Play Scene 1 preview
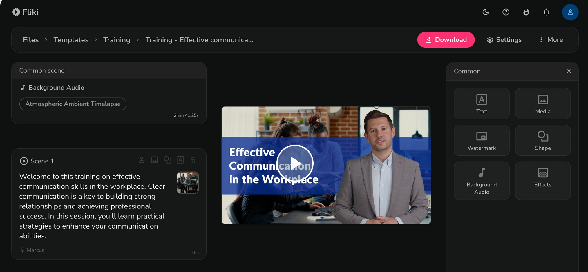This screenshot has width=588, height=272. [x=24, y=161]
